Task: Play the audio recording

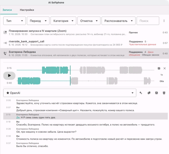Action: [x=9, y=76]
